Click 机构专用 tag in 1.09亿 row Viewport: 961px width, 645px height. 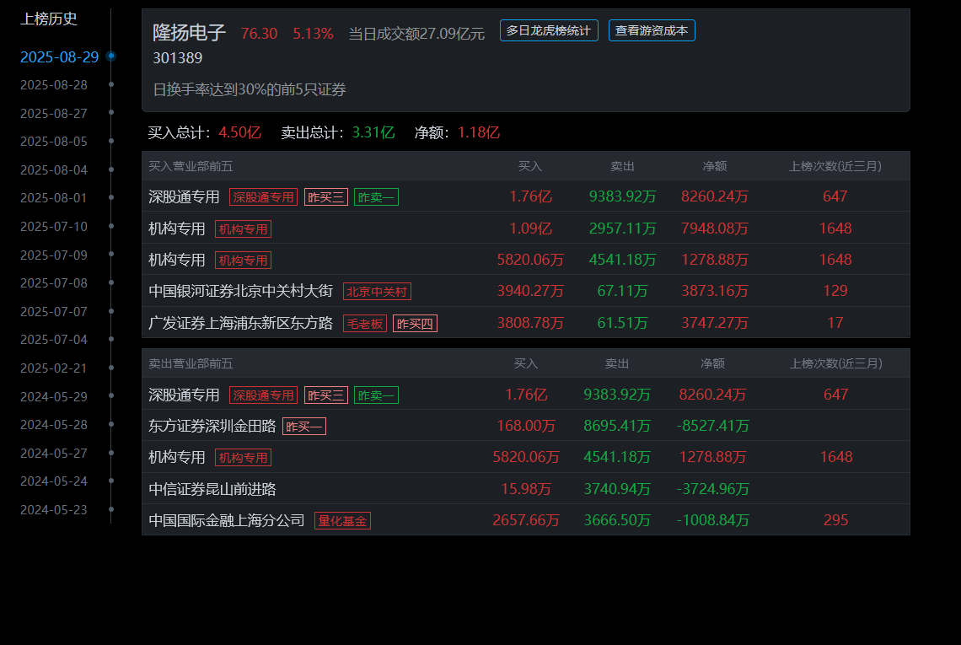(244, 228)
